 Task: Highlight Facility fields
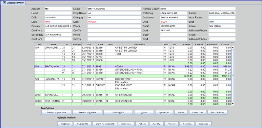pos(156,124)
